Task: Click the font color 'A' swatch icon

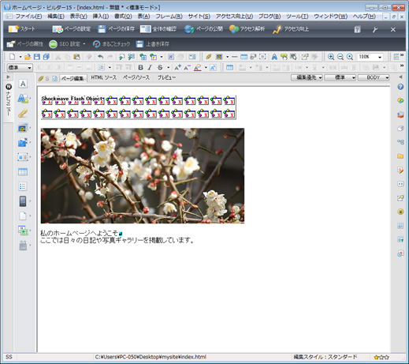Action: (198, 68)
